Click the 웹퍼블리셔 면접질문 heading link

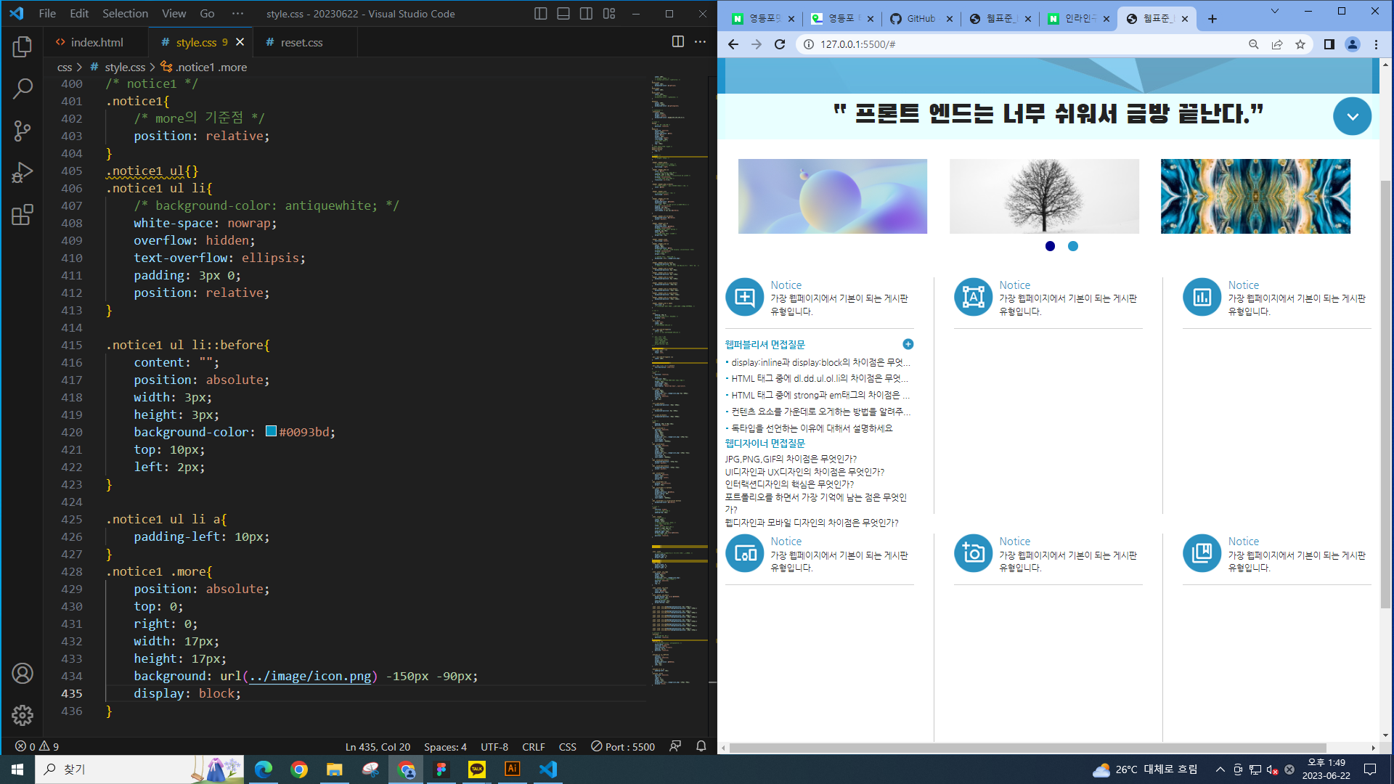pos(765,344)
